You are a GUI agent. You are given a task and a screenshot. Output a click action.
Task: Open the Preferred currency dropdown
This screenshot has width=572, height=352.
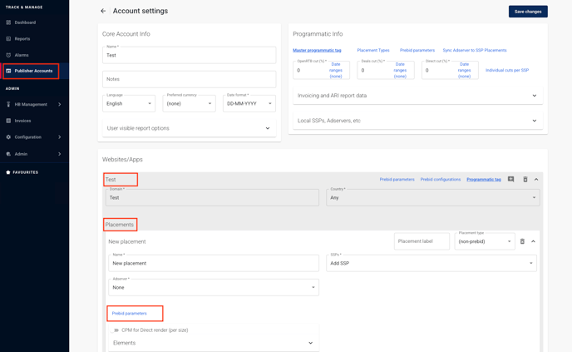coord(189,104)
